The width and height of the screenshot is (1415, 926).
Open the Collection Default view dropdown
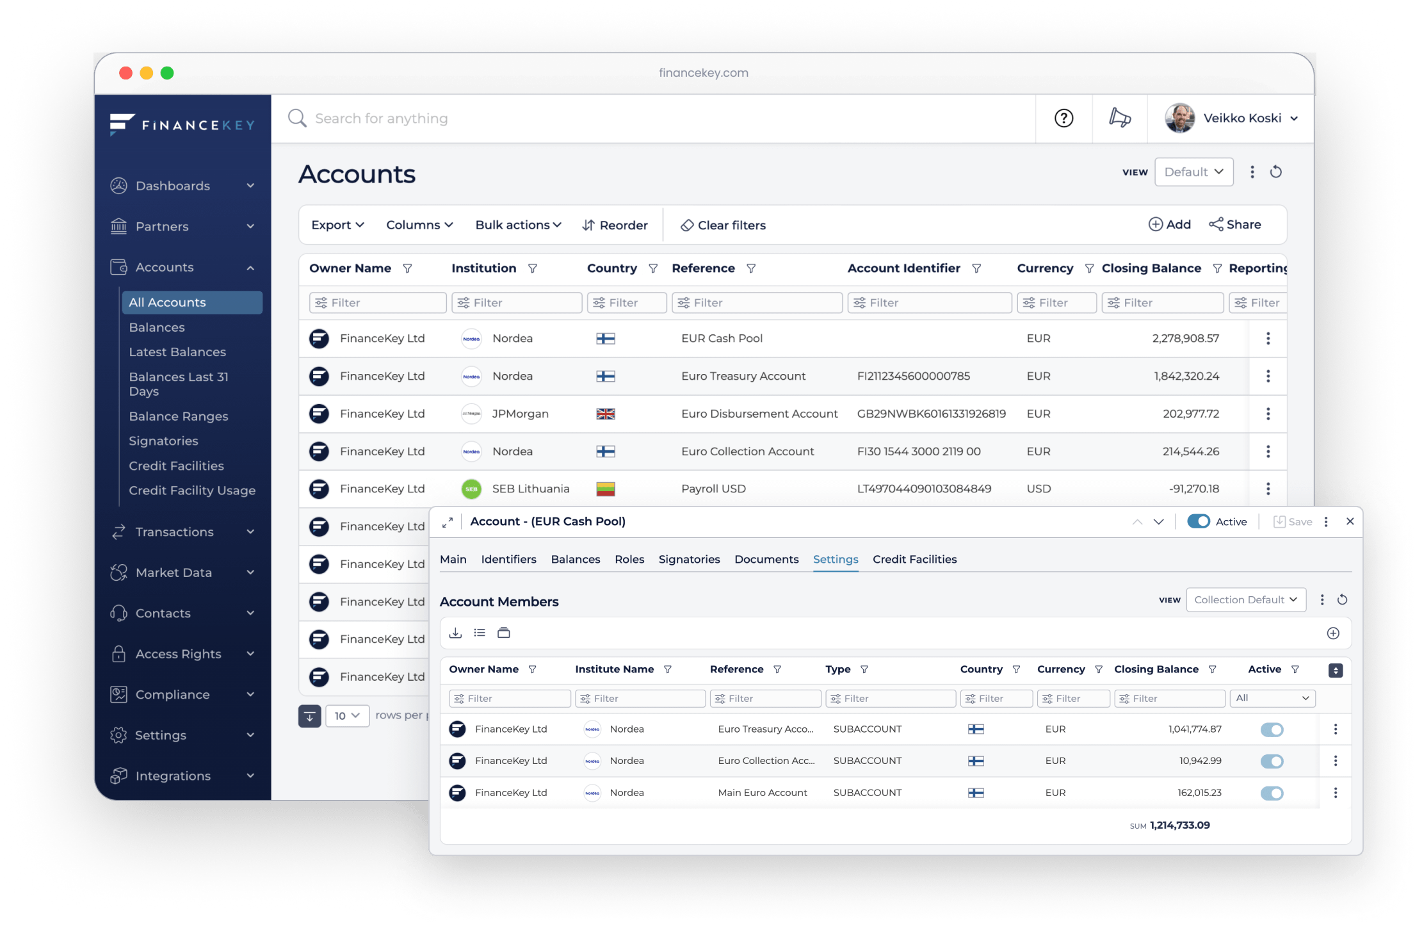pos(1245,600)
